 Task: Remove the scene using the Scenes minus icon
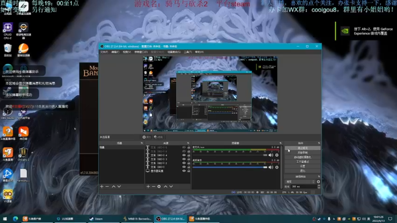(107, 187)
